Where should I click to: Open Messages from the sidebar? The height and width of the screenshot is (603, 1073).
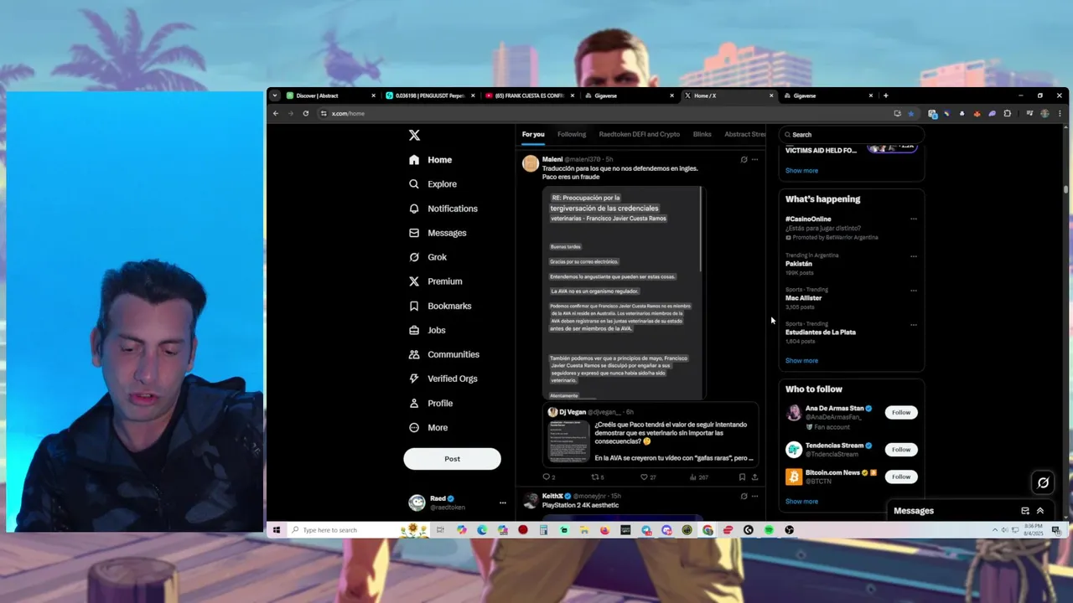point(438,233)
